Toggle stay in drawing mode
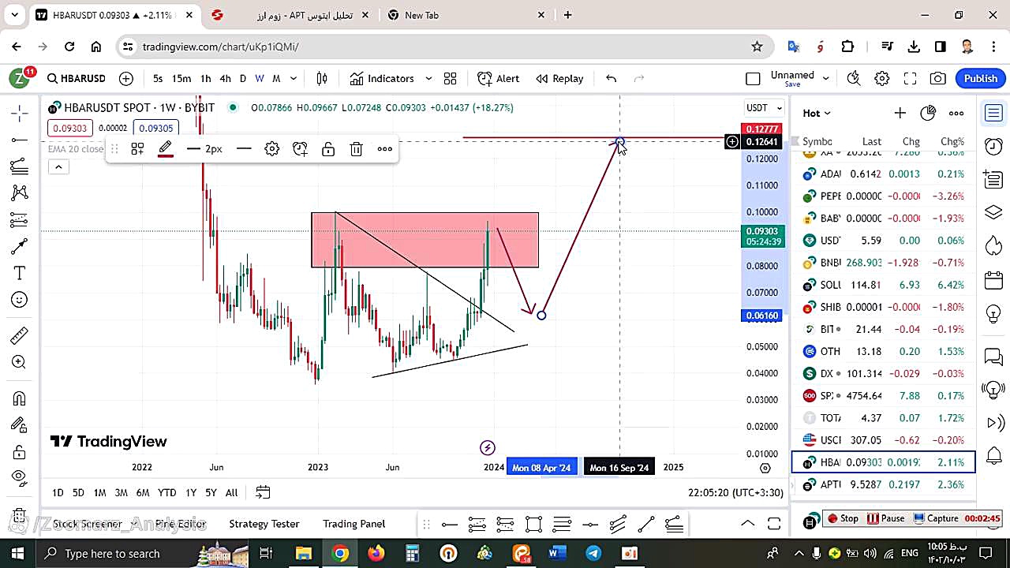1010x568 pixels. pyautogui.click(x=19, y=425)
